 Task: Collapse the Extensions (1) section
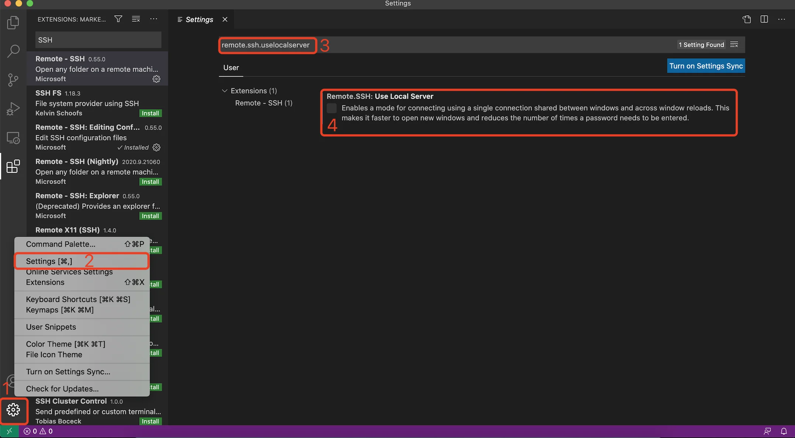(225, 90)
